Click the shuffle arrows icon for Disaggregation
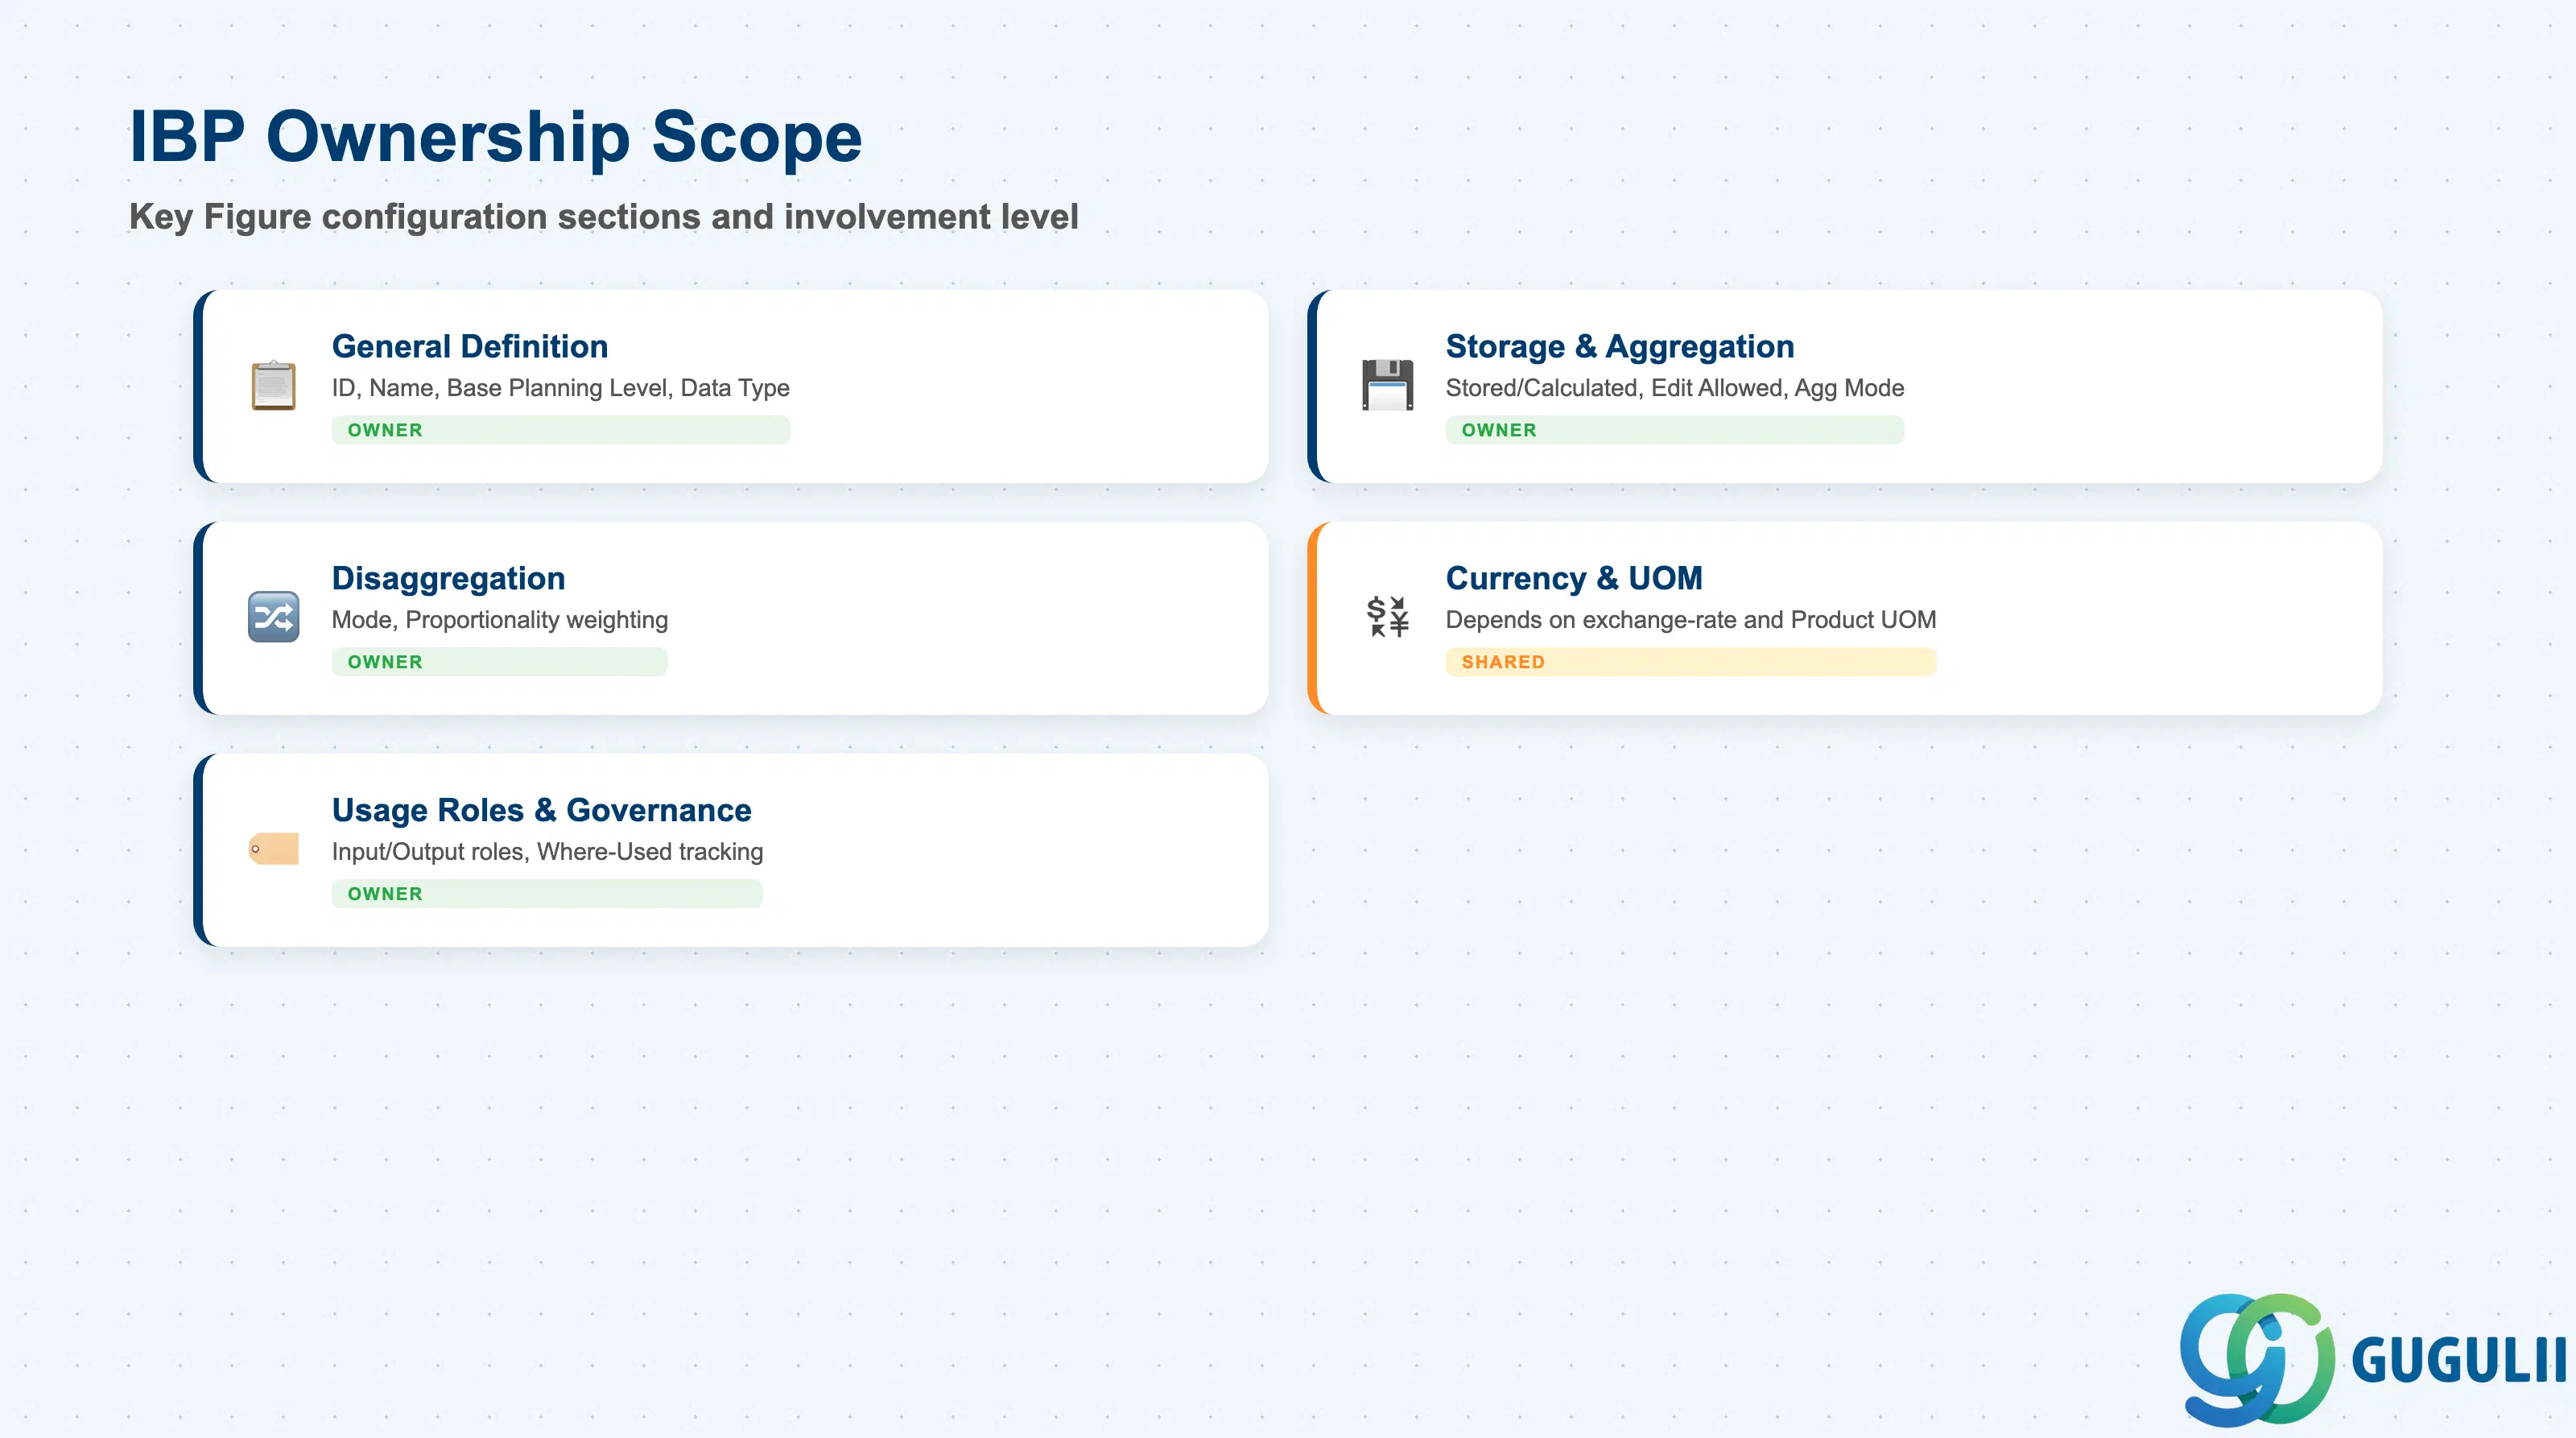The image size is (2576, 1438). [x=273, y=617]
